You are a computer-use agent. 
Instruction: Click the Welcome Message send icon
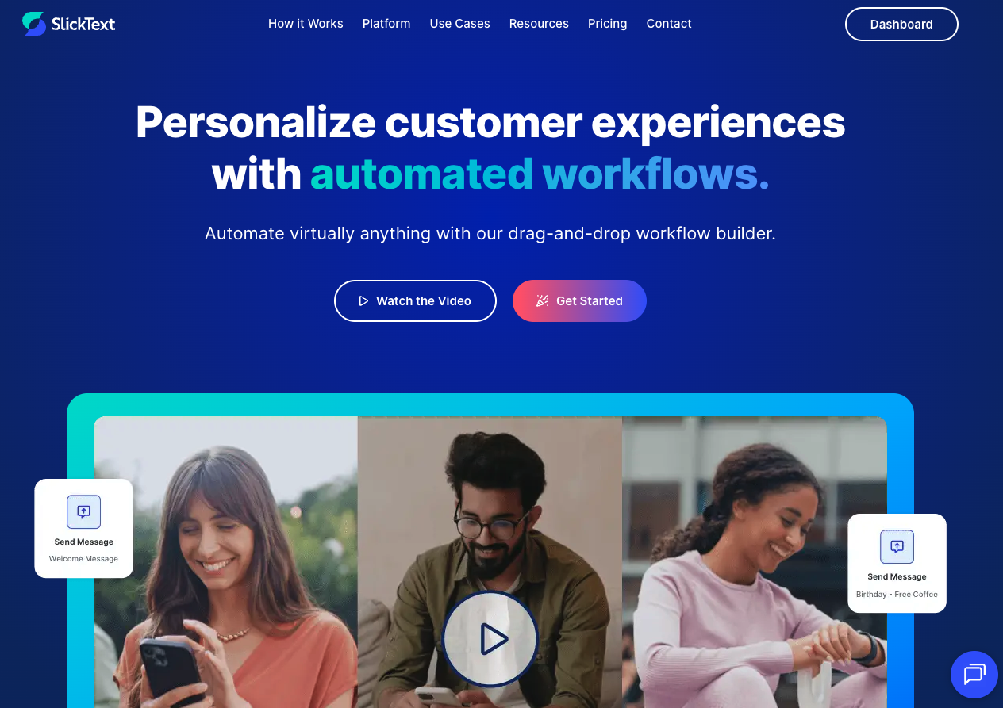click(x=83, y=511)
